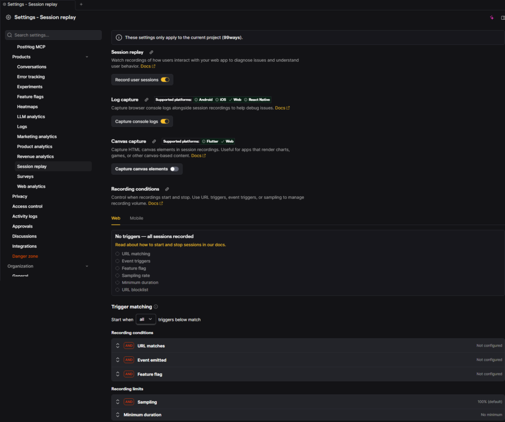Enable Capture canvas elements
The width and height of the screenshot is (505, 422).
click(x=175, y=169)
